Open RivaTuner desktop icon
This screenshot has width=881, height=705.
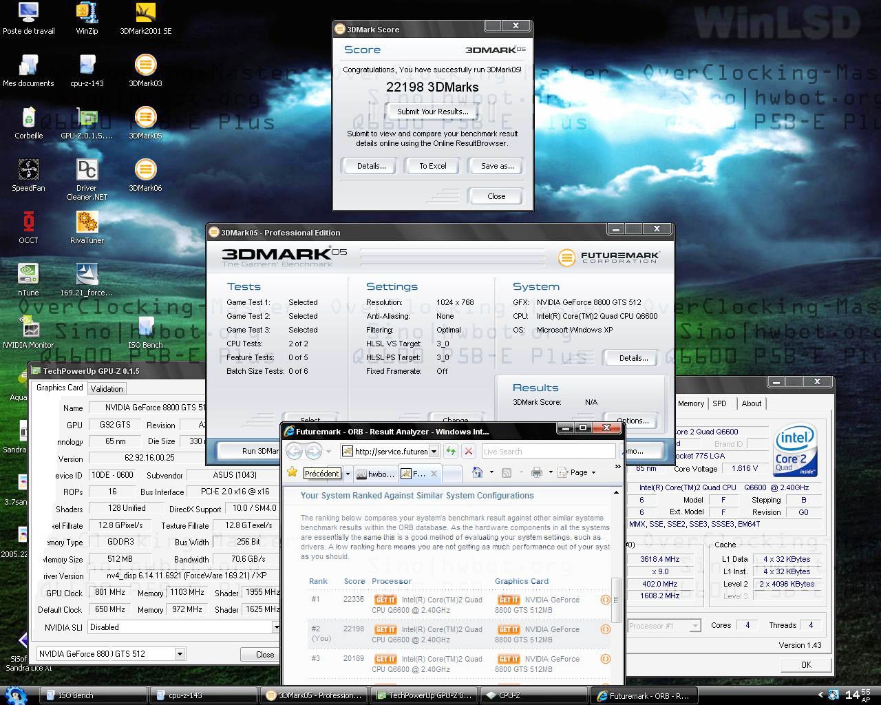[87, 228]
